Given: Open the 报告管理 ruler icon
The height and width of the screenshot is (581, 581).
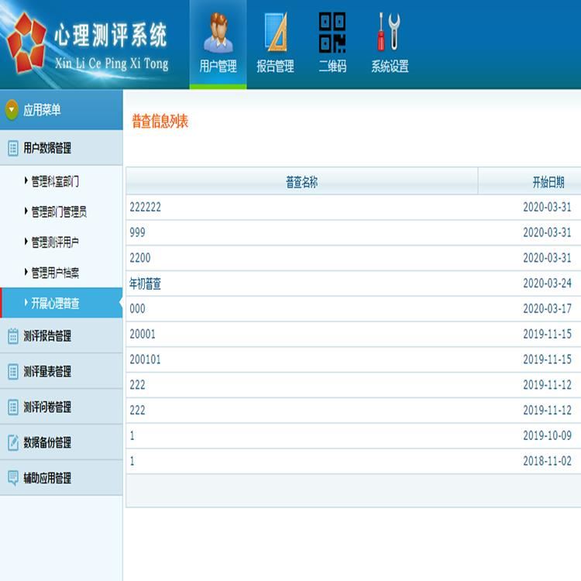Looking at the screenshot, I should [x=276, y=33].
